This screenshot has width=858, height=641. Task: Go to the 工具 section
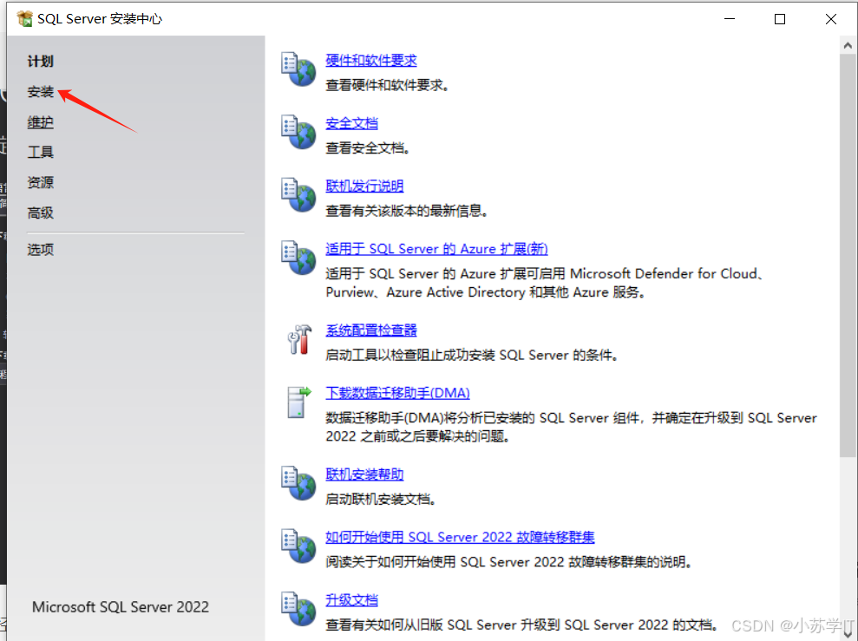41,152
